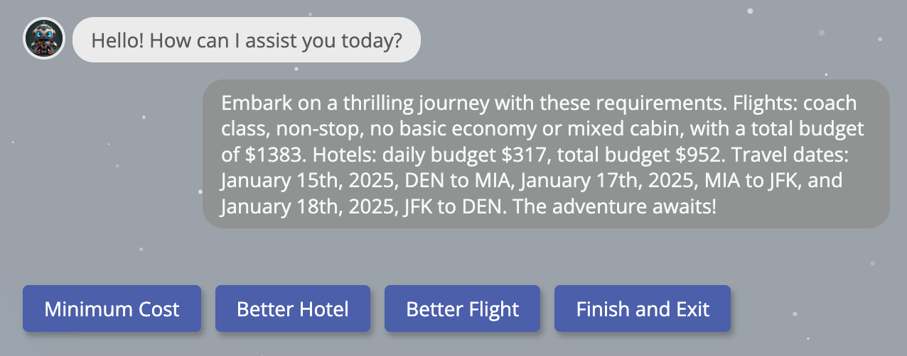Click Finish and Exit
Image resolution: width=907 pixels, height=356 pixels.
coord(643,309)
